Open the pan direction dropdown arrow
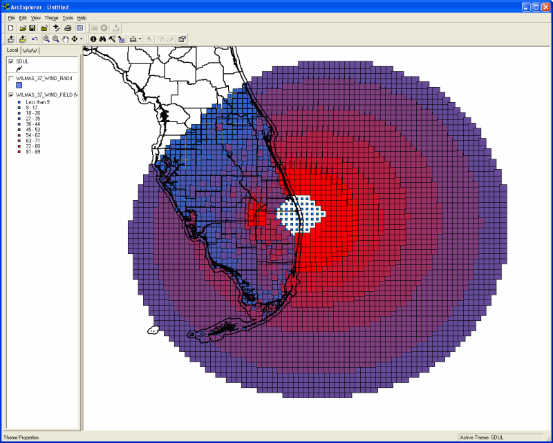The image size is (553, 443). click(82, 39)
